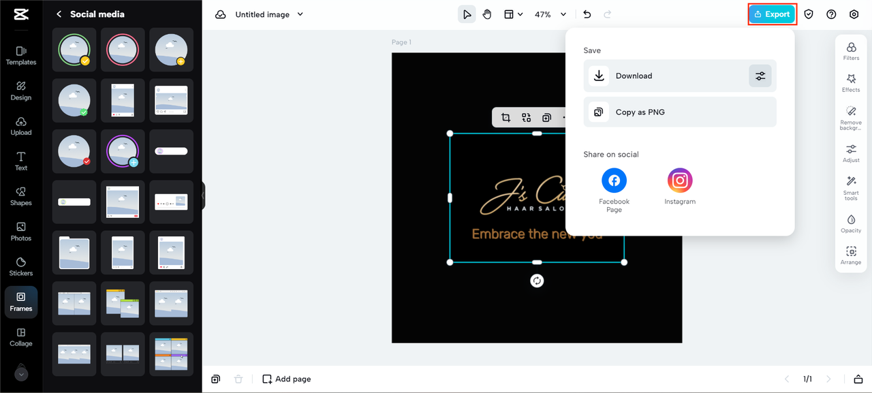The height and width of the screenshot is (393, 872).
Task: Select circle frame with red check badge
Action: click(x=74, y=151)
